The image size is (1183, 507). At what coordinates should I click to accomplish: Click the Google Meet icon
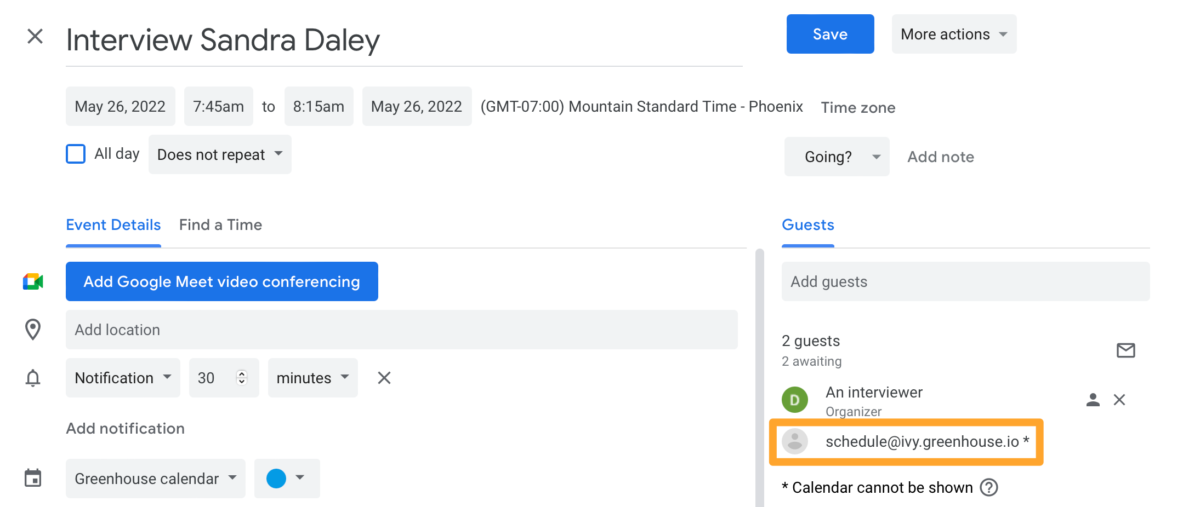33,281
